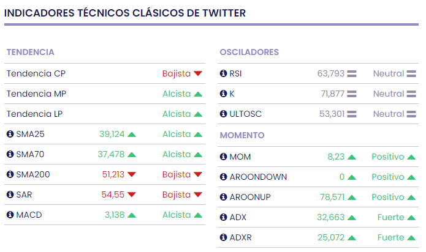426x252 pixels.
Task: Click the AROONUP indicator label
Action: point(250,197)
